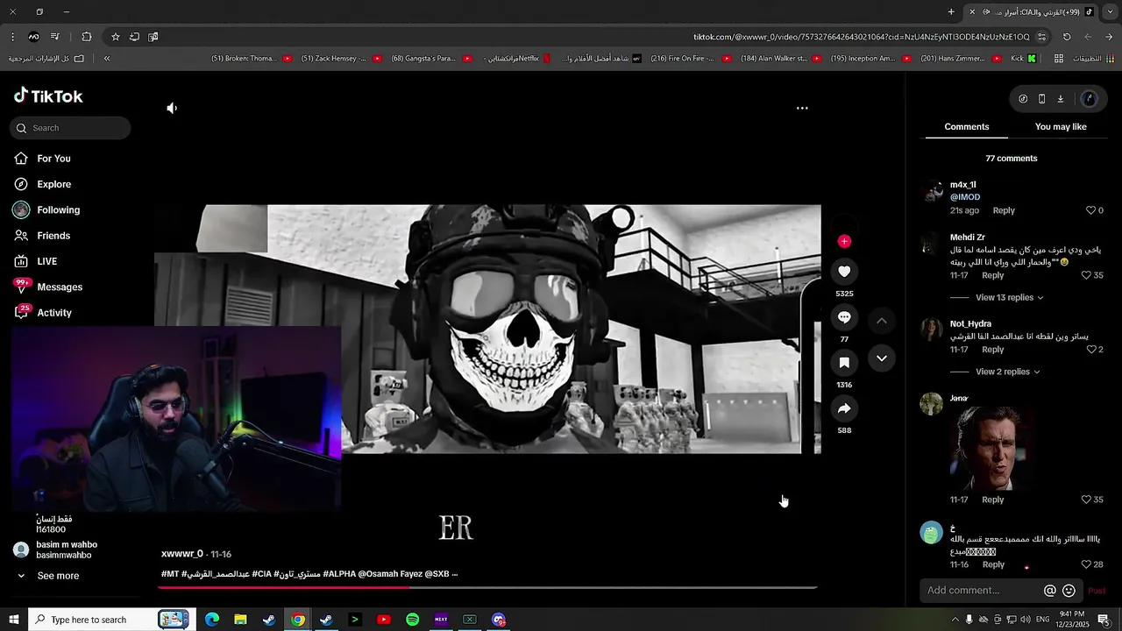Click the download app icon in TikTok header
Viewport: 1122px width, 631px height.
(x=1060, y=99)
